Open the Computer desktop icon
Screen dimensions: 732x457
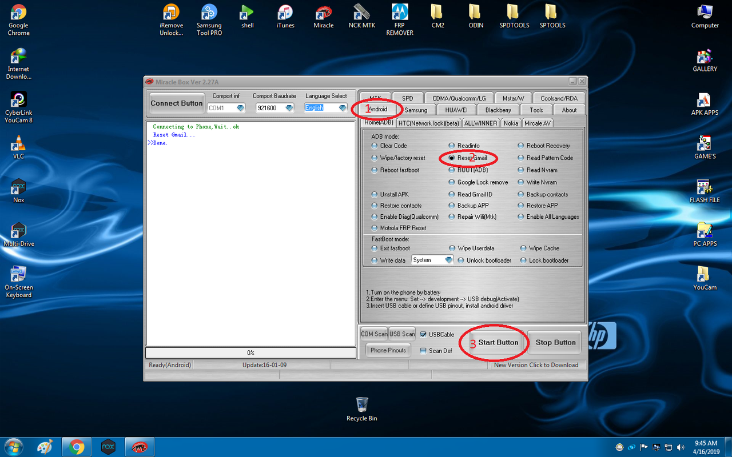click(x=705, y=17)
